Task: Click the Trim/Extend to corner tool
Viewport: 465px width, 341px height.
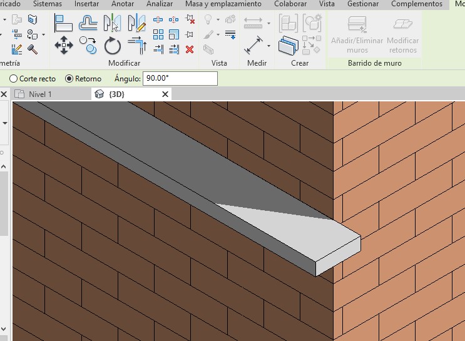Action: [136, 45]
